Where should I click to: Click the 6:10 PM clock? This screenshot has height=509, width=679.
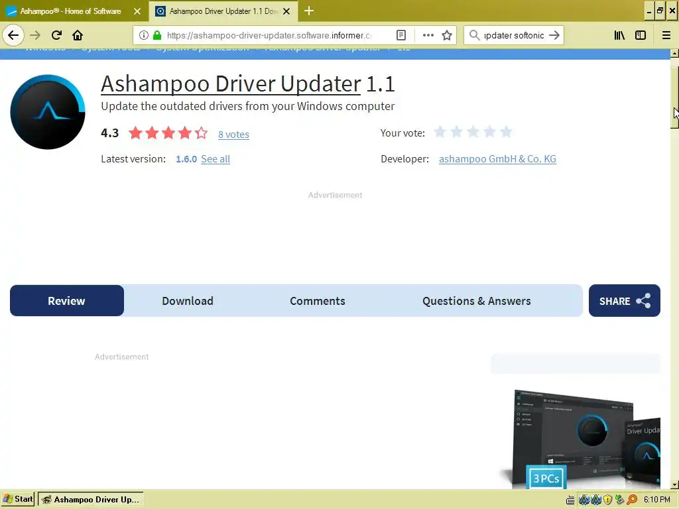tap(657, 500)
